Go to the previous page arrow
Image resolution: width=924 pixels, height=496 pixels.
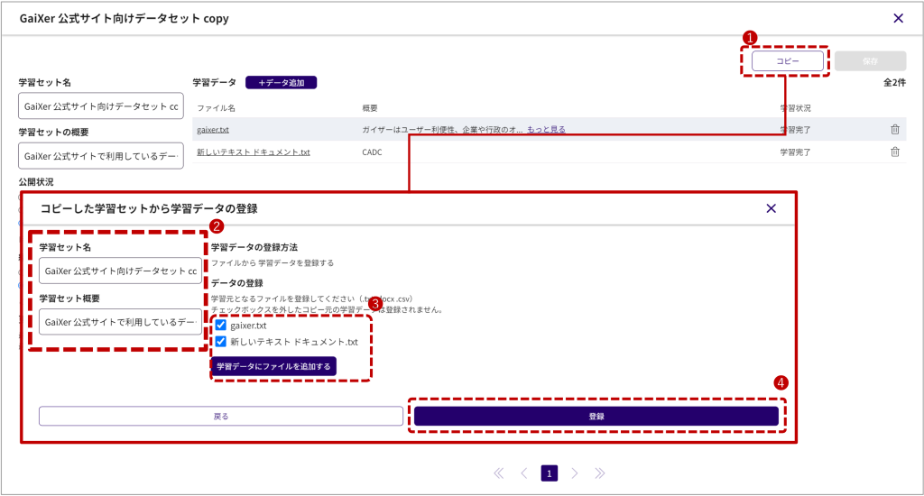(524, 473)
